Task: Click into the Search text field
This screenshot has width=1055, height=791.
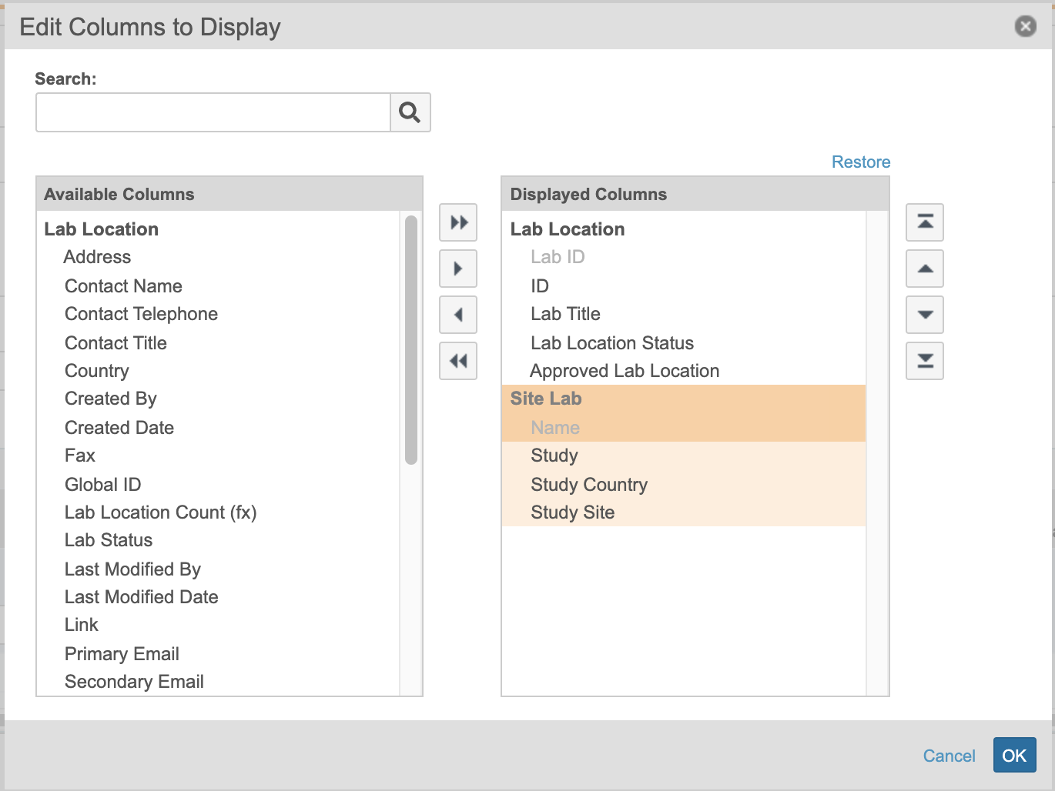Action: [213, 112]
